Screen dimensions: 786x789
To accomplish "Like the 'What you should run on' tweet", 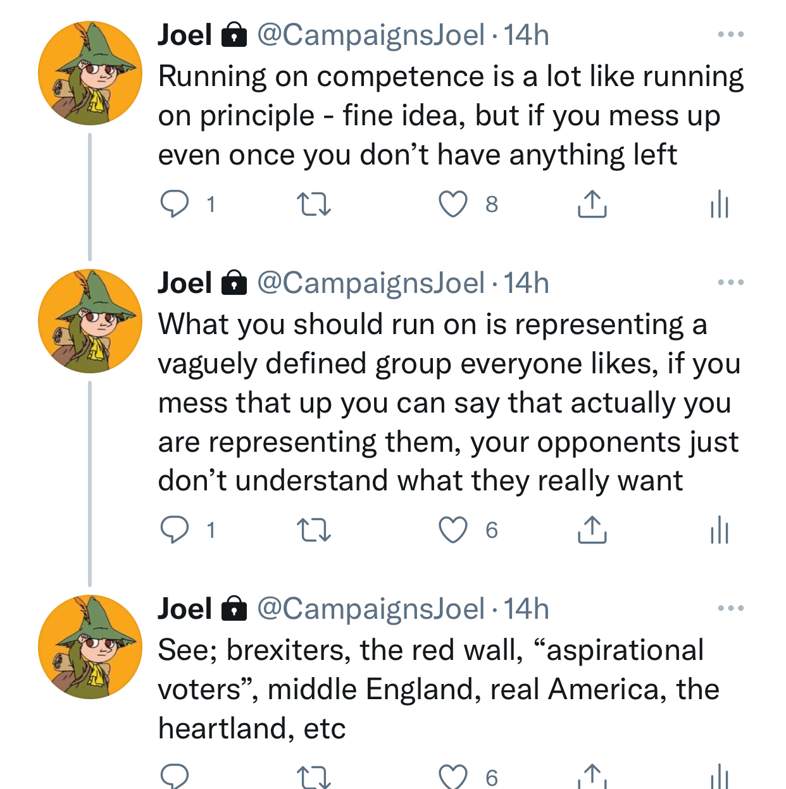I will (x=453, y=530).
